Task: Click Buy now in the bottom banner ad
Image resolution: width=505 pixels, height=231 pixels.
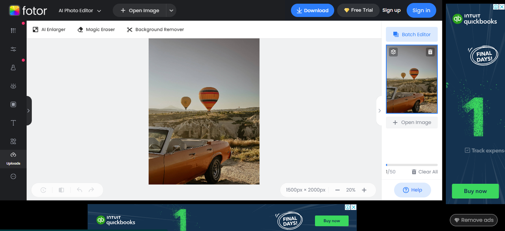Action: [x=331, y=221]
